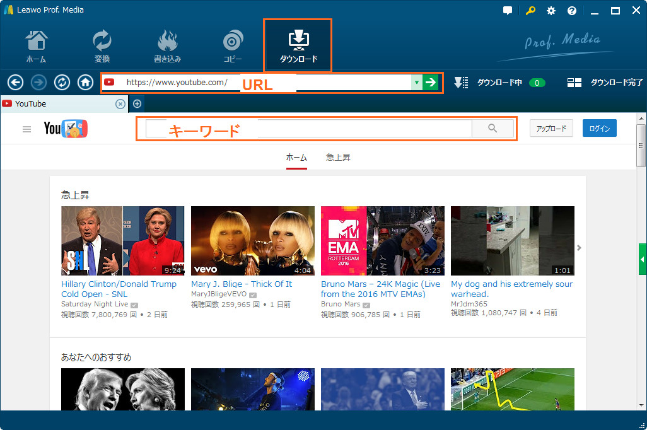Screen dimensions: 647x430
Task: Select the ホーム tab on YouTube
Action: pyautogui.click(x=296, y=157)
